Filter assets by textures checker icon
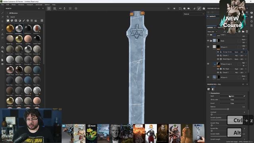Image resolution: width=254 pixels, height=143 pixels. [32, 21]
